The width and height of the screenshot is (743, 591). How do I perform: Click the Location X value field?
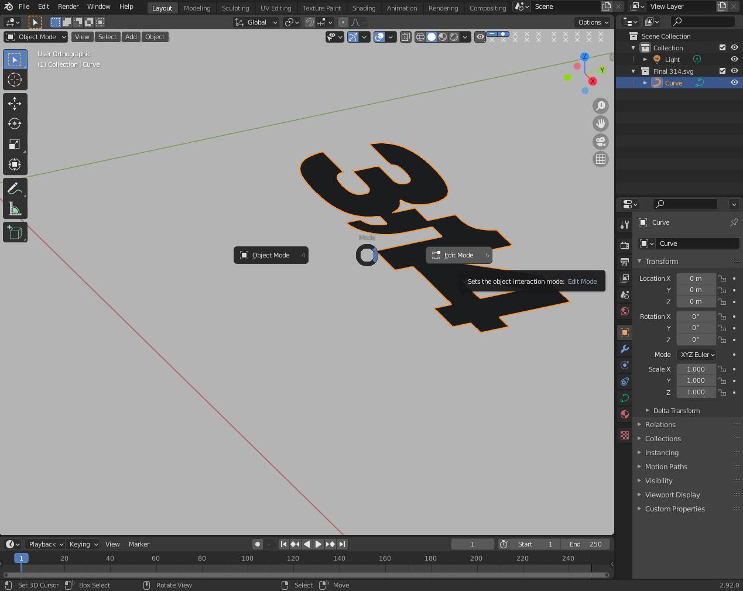pyautogui.click(x=696, y=279)
